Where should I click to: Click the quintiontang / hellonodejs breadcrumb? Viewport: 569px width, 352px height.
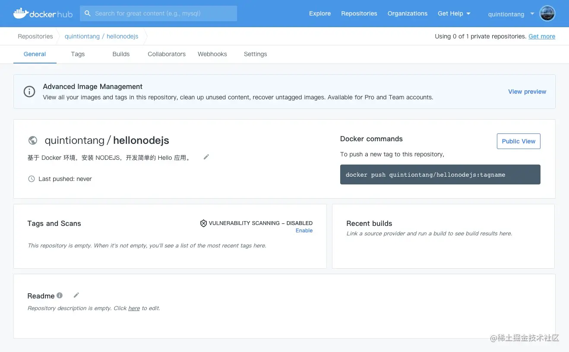101,36
